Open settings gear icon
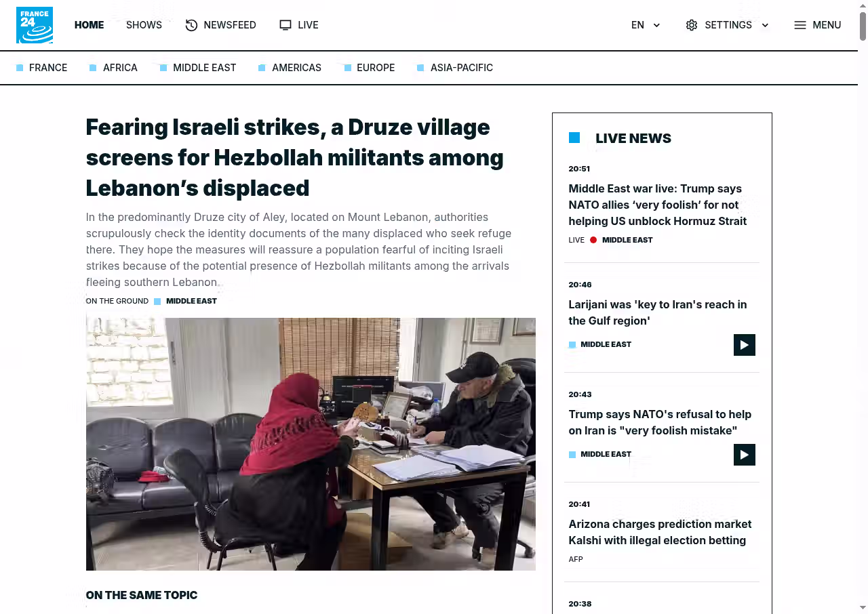868x614 pixels. (692, 25)
